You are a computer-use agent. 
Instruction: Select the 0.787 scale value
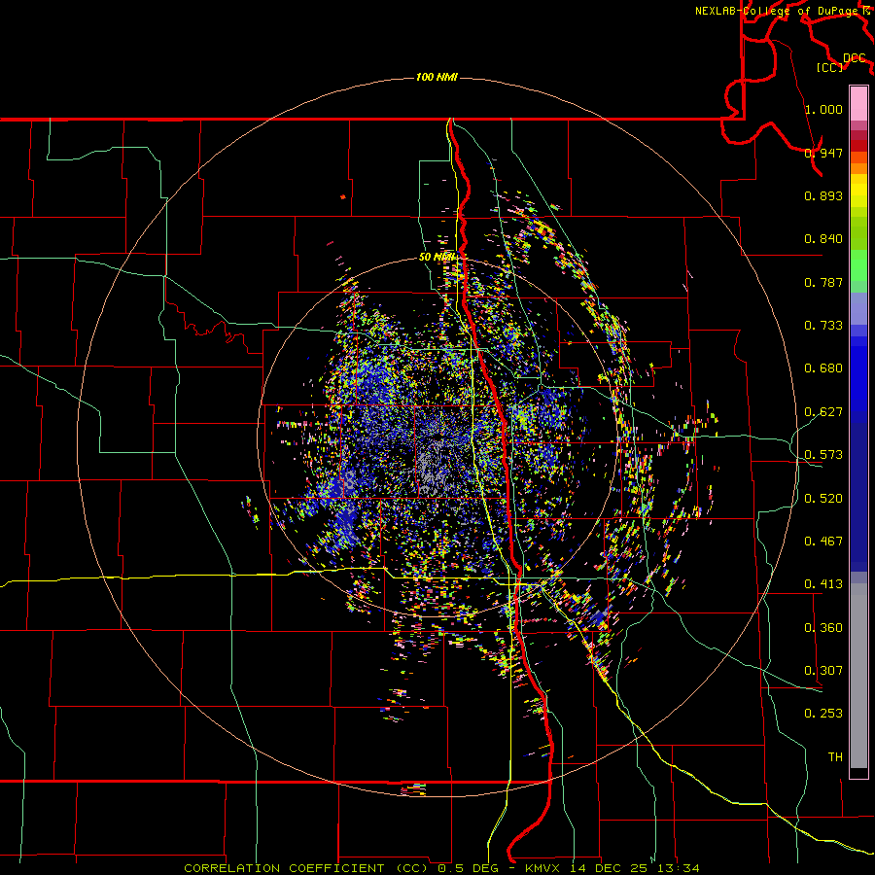point(823,282)
